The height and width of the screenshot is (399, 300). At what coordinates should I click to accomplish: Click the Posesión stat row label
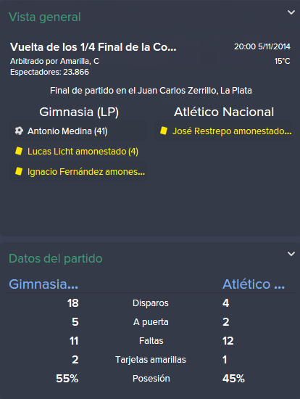[x=151, y=379]
